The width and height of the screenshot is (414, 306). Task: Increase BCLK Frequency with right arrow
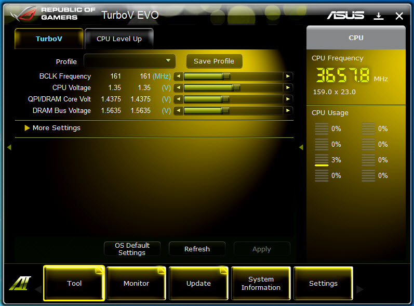288,76
